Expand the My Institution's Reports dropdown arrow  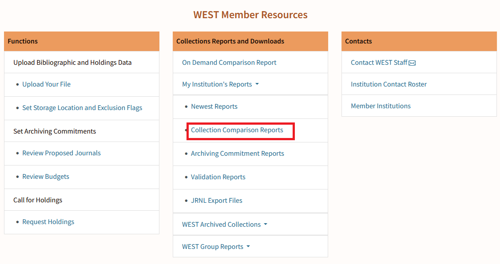click(257, 84)
